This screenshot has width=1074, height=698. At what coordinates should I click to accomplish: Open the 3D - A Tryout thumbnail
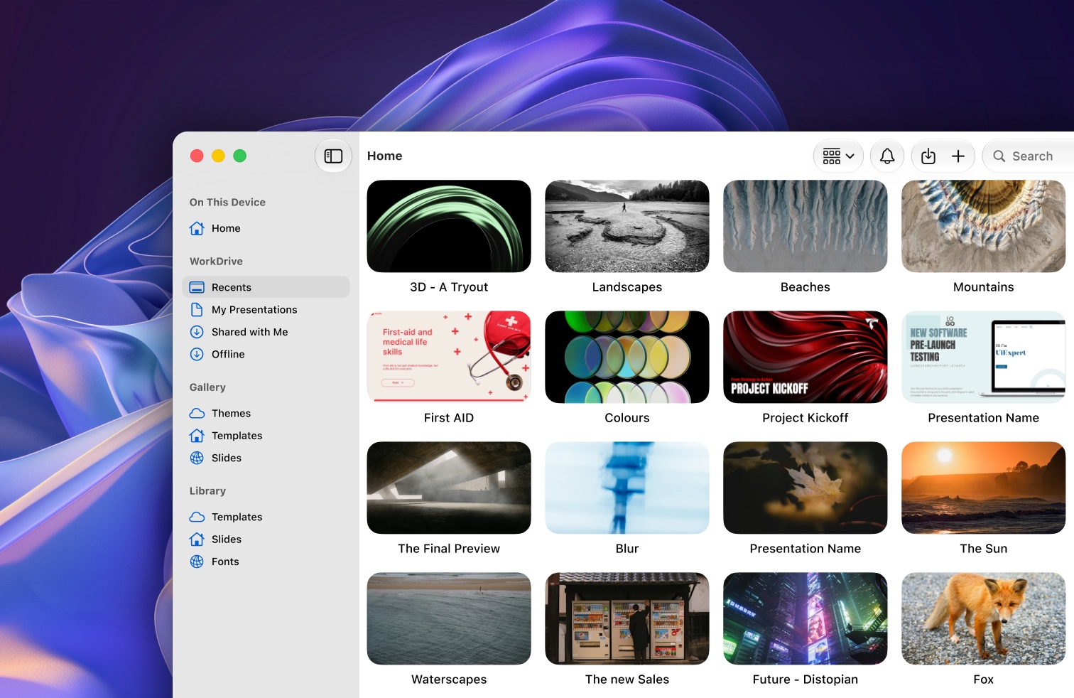click(x=449, y=226)
